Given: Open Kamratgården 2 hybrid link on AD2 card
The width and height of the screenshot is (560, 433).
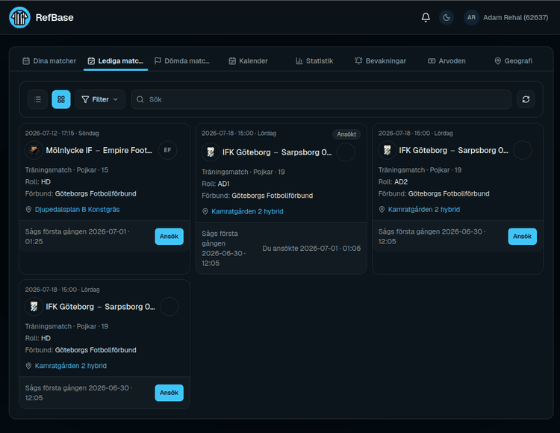Looking at the screenshot, I should (424, 210).
